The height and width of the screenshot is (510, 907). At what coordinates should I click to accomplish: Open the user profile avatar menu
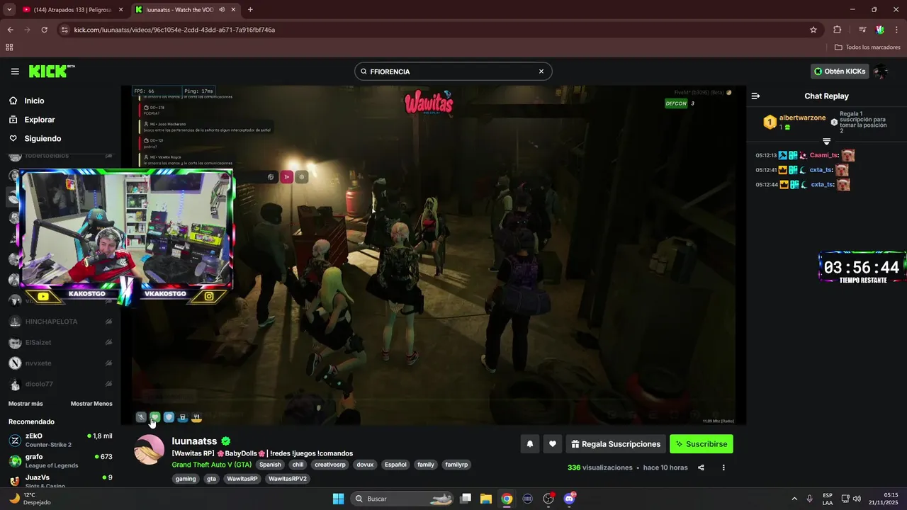click(881, 72)
